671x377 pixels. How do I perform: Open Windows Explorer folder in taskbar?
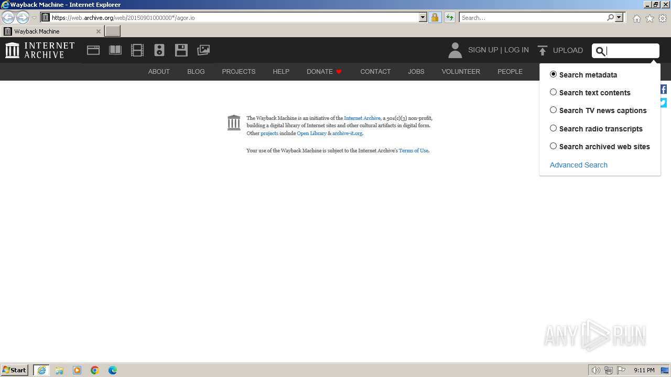(x=59, y=370)
